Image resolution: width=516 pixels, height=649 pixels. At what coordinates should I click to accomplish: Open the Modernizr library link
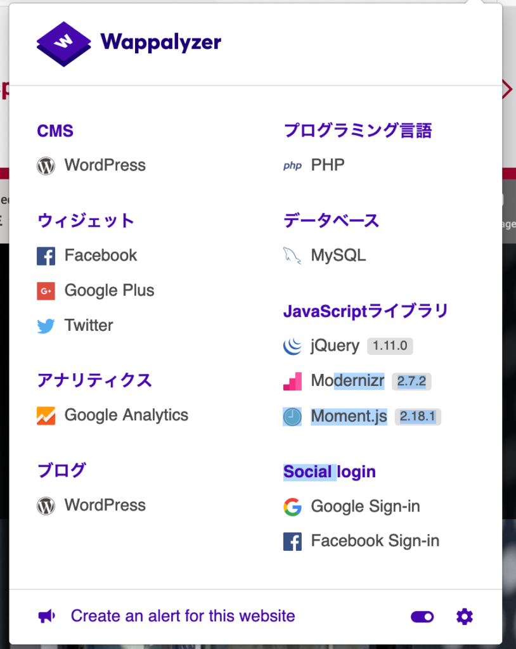[347, 380]
